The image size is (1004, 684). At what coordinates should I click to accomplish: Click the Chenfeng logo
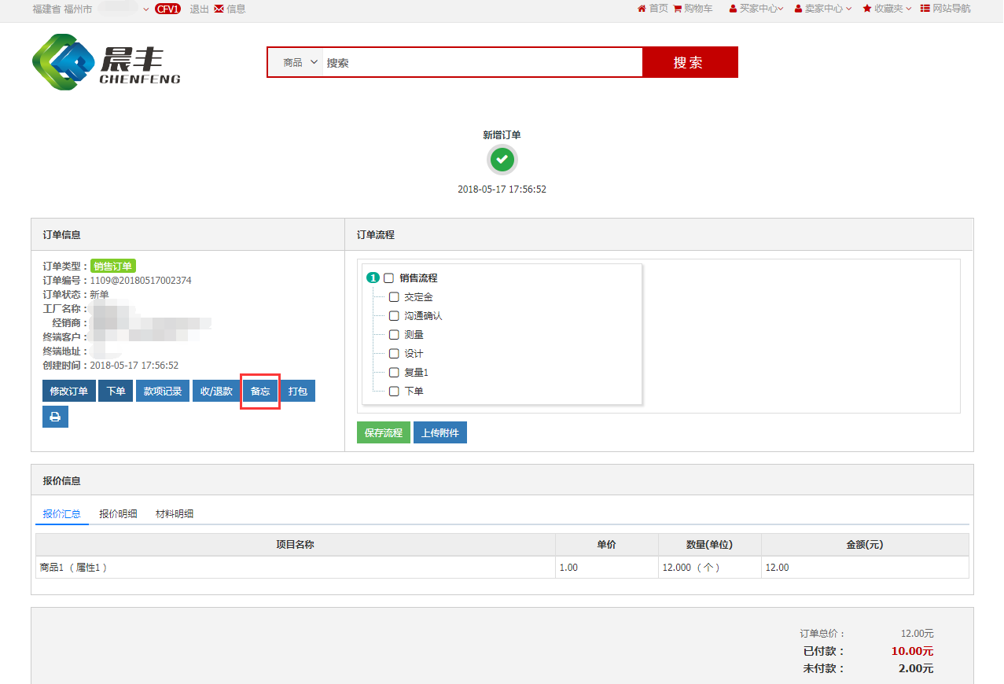[x=106, y=62]
